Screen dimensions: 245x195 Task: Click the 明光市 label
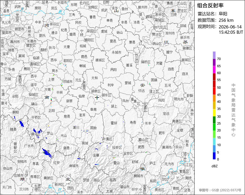[179, 99]
